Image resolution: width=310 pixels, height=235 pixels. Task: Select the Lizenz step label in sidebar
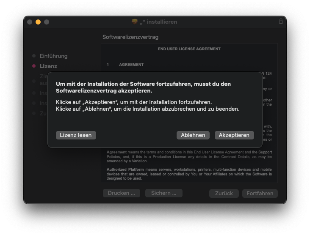point(48,66)
